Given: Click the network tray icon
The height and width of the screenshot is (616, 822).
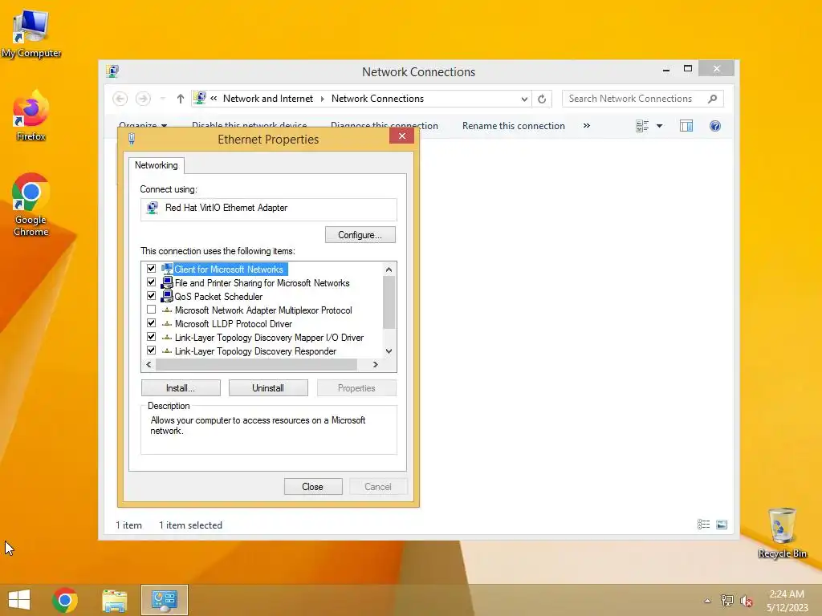Looking at the screenshot, I should pos(726,601).
